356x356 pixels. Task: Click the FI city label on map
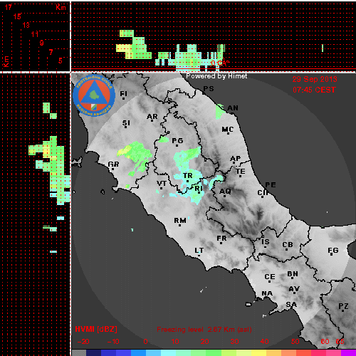[123, 94]
